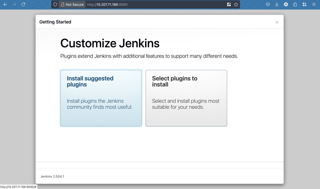The image size is (320, 189).
Task: Open the Firefox hamburger application menu
Action: tap(314, 4)
